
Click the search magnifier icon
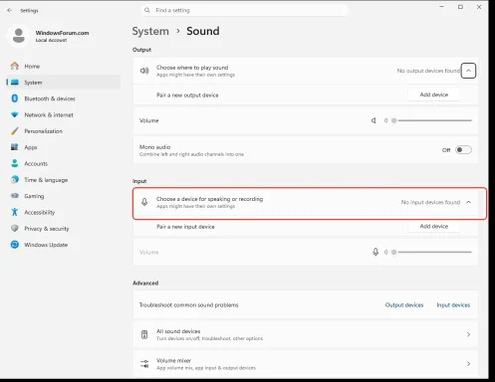[x=147, y=10]
